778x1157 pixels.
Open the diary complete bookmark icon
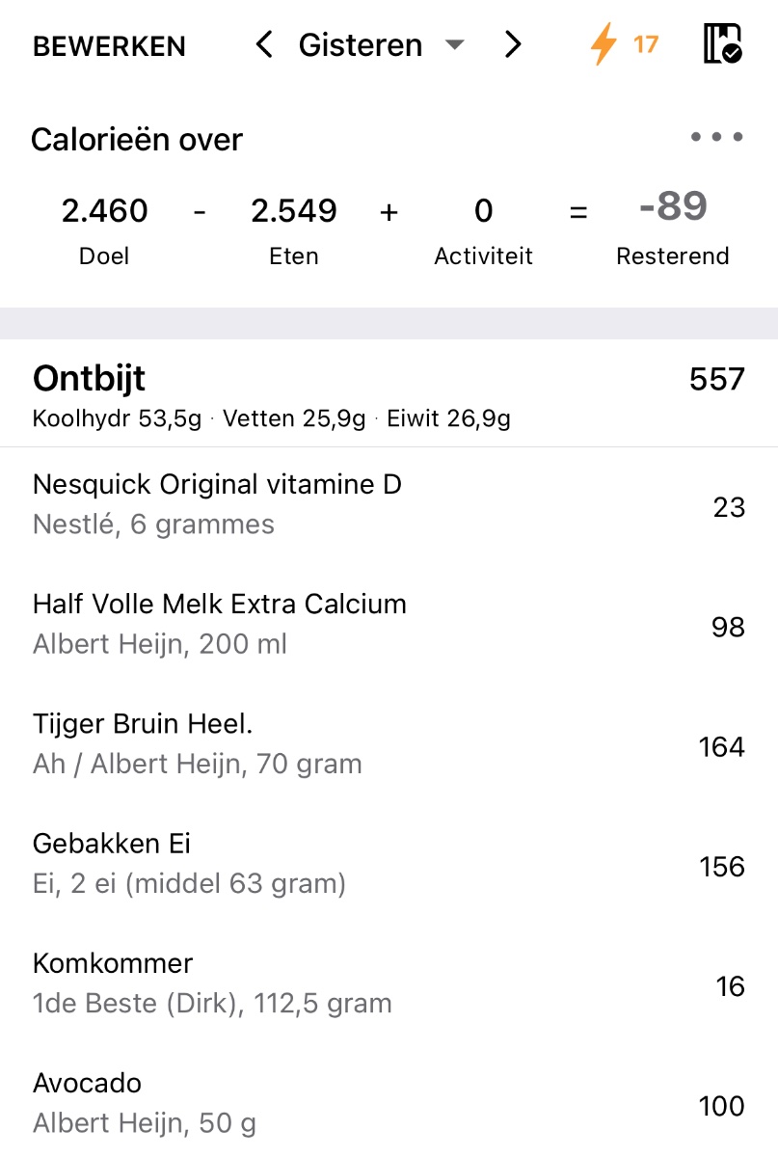point(721,44)
